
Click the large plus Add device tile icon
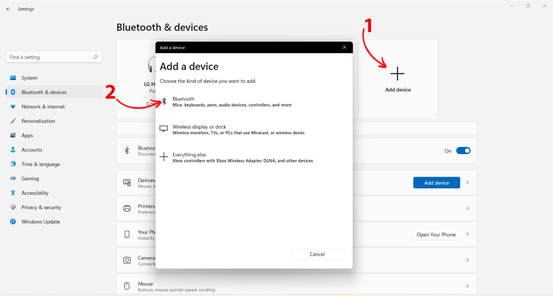[x=398, y=73]
